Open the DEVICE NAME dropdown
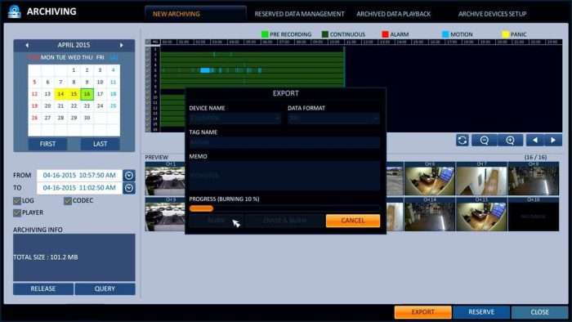This screenshot has width=572, height=322. click(235, 119)
